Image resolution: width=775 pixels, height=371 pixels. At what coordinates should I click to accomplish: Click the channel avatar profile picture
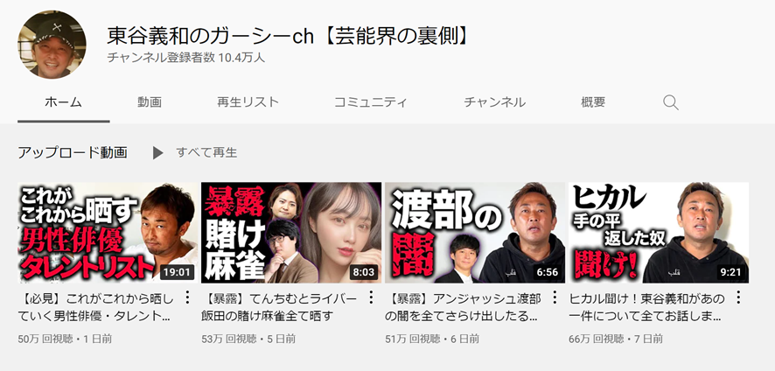tap(52, 44)
